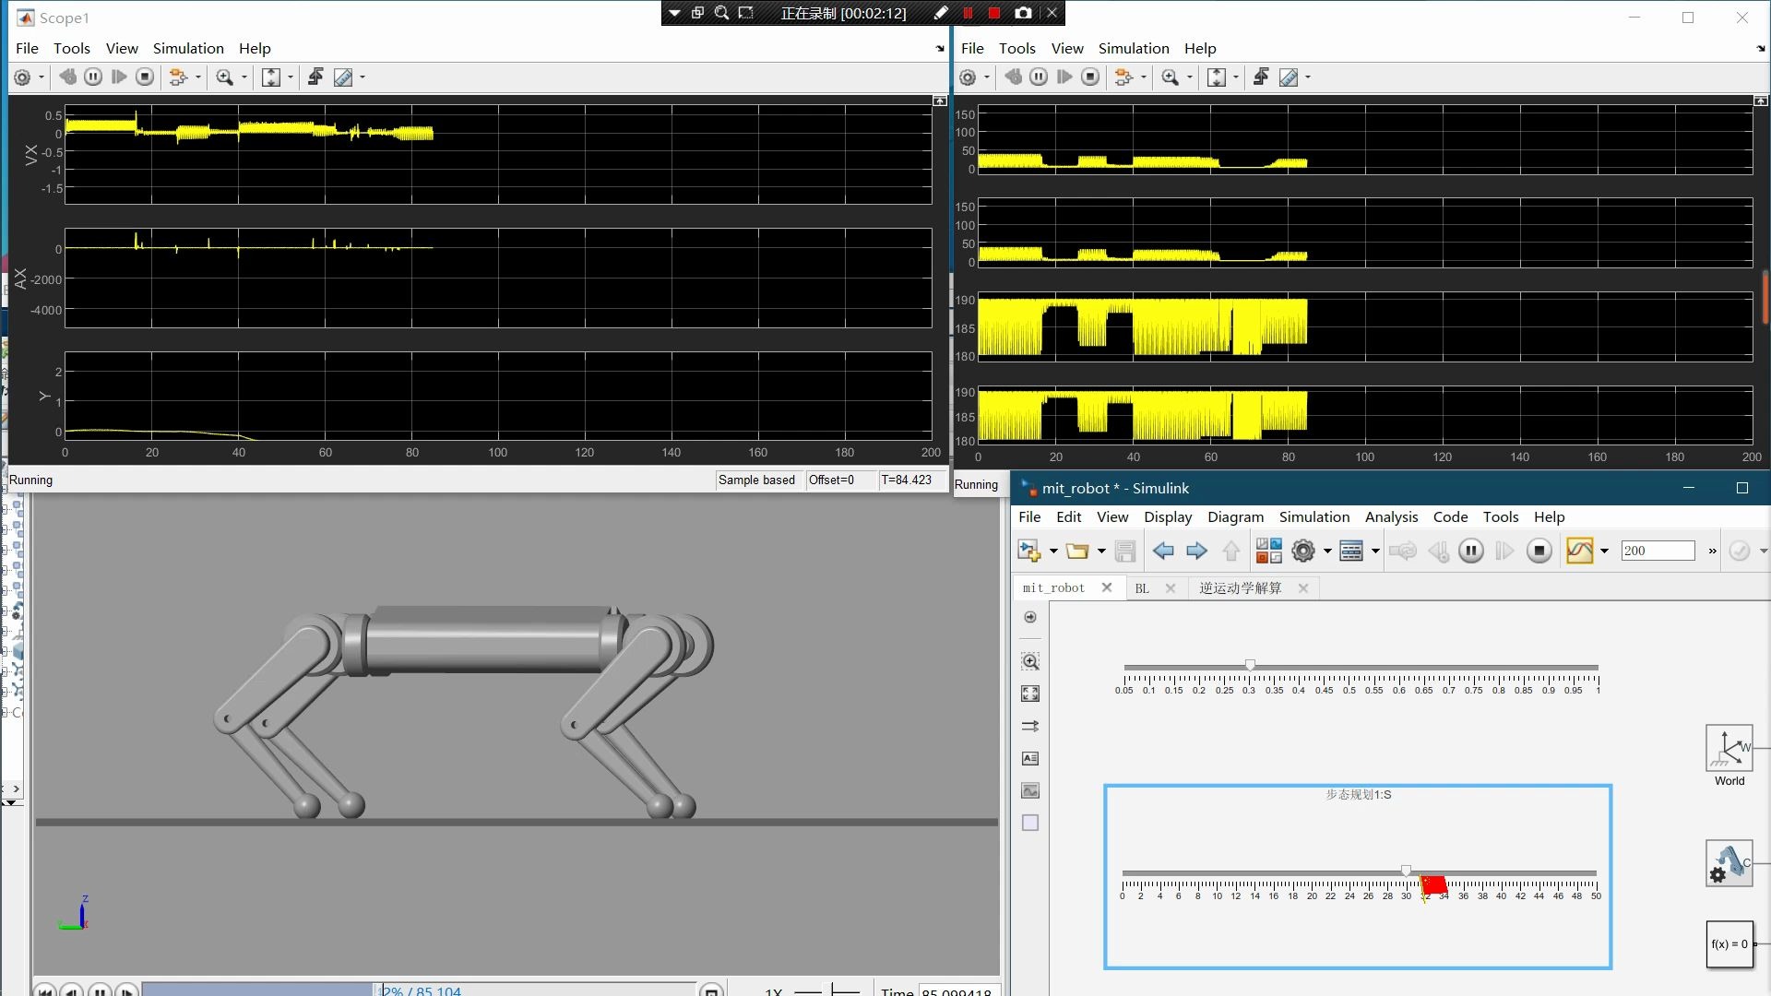The height and width of the screenshot is (996, 1771).
Task: Open Scope1 configuration properties dropdown arrow
Action: pos(42,77)
